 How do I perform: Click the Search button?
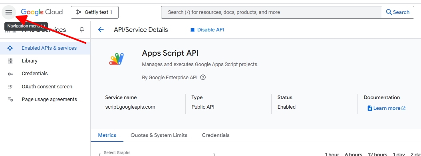tap(398, 12)
